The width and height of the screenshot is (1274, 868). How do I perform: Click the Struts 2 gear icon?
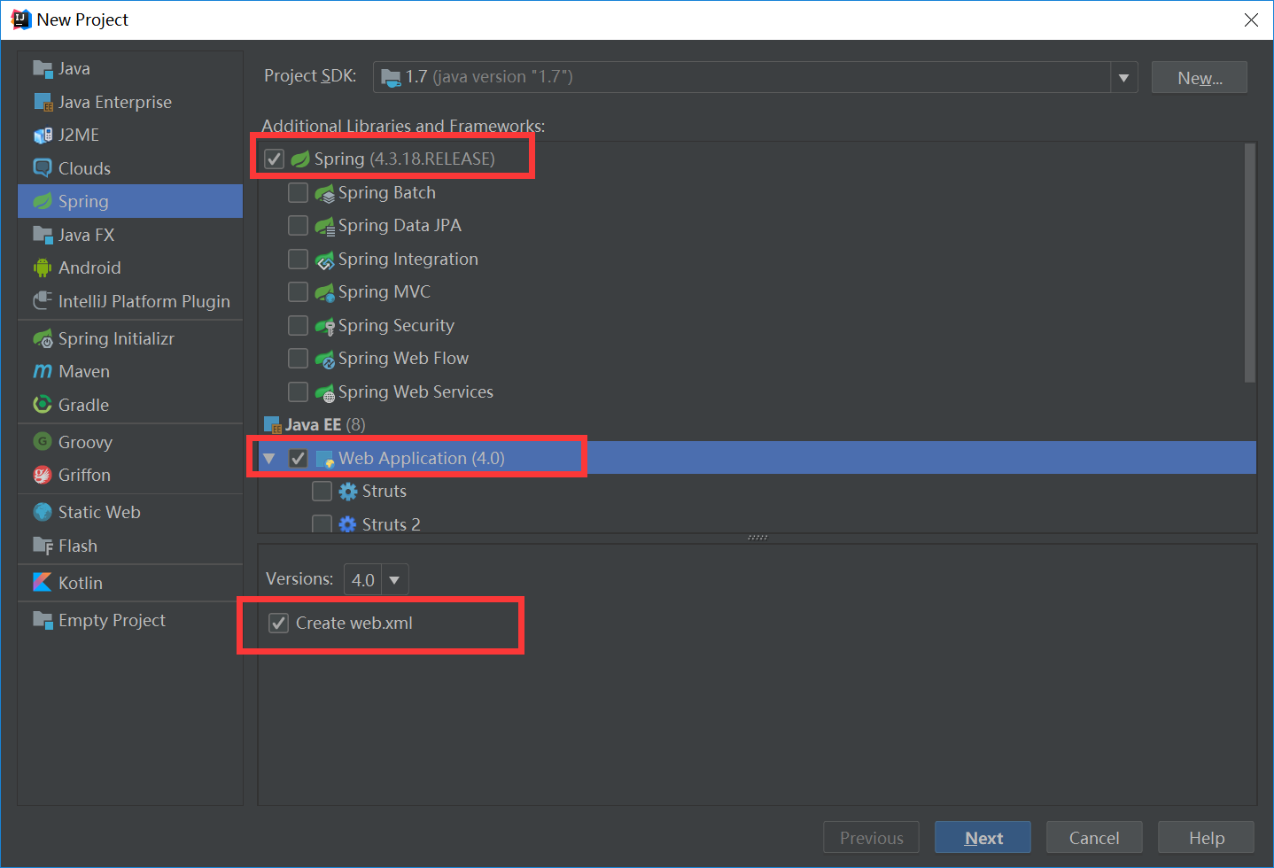click(x=348, y=524)
